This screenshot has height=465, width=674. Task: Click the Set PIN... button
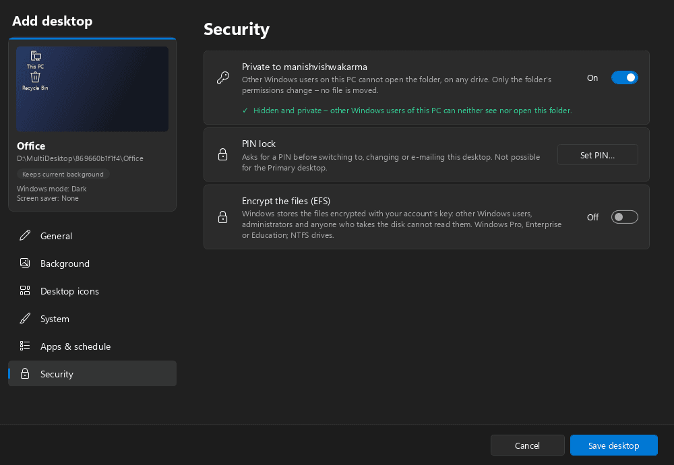597,155
